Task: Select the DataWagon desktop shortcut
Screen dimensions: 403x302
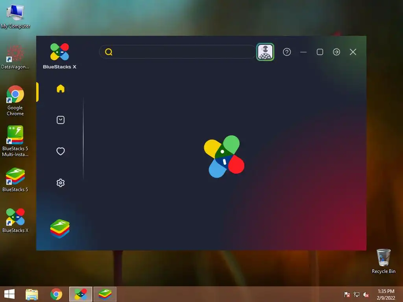Action: (x=15, y=57)
